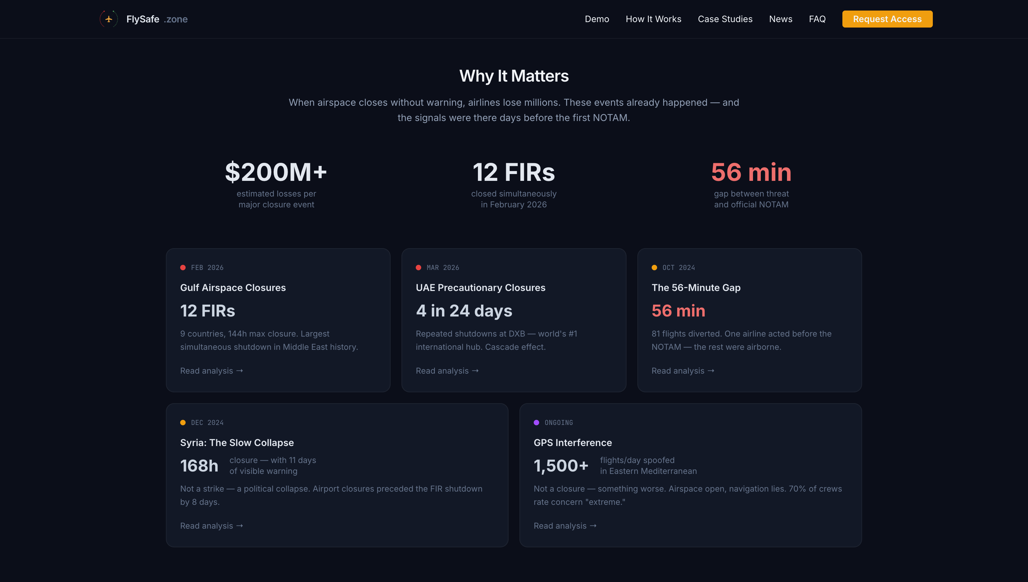Screen dimensions: 1028x582
Task: Read analysis for Syria: The Slow Collapse
Action: pyautogui.click(x=211, y=526)
